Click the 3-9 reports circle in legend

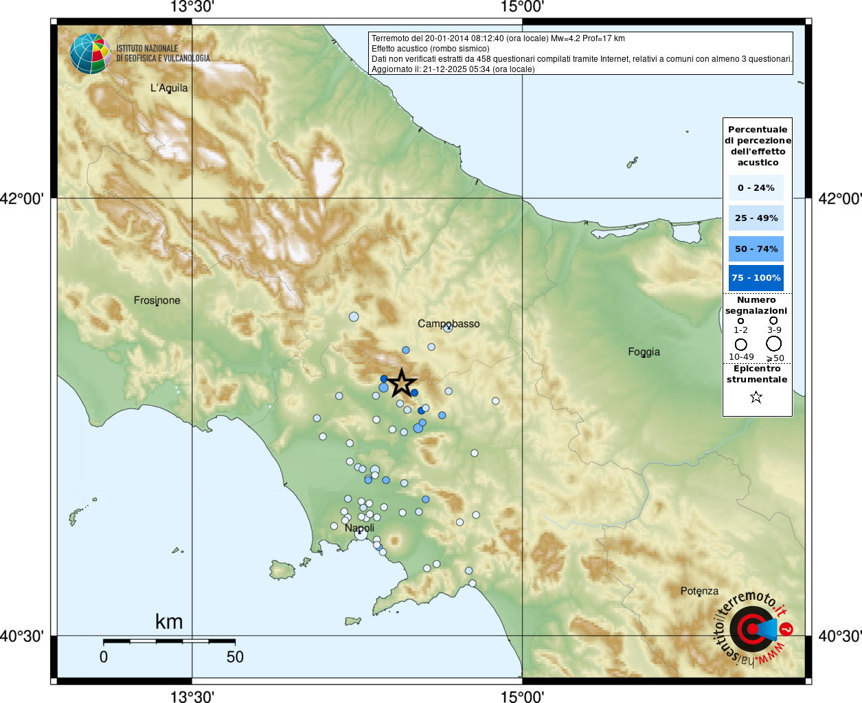click(x=773, y=320)
